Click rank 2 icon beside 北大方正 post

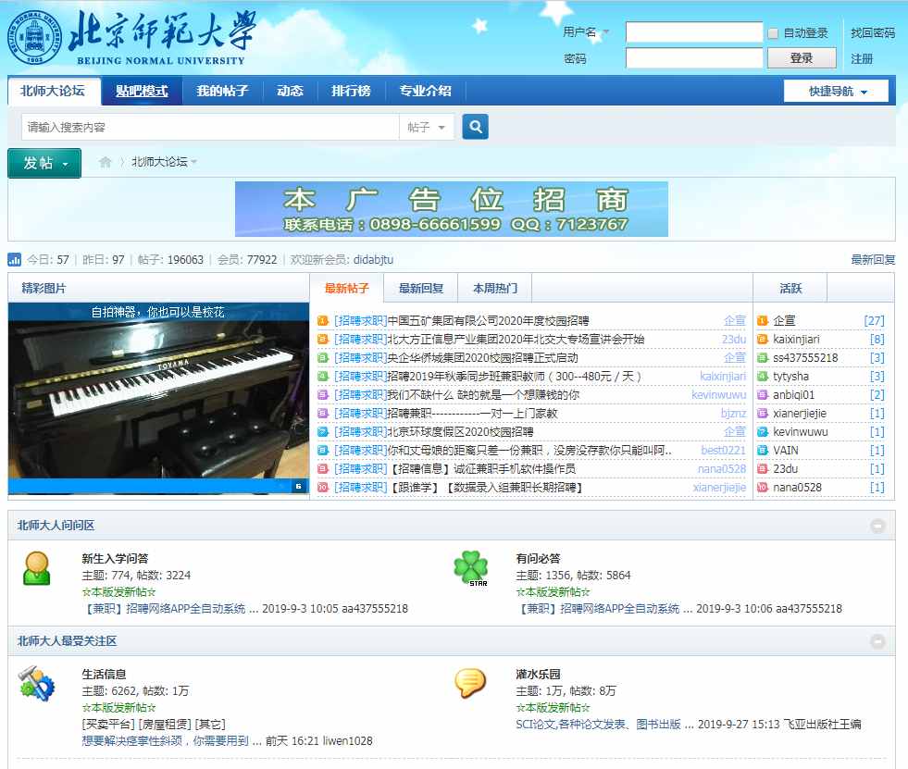(x=323, y=340)
